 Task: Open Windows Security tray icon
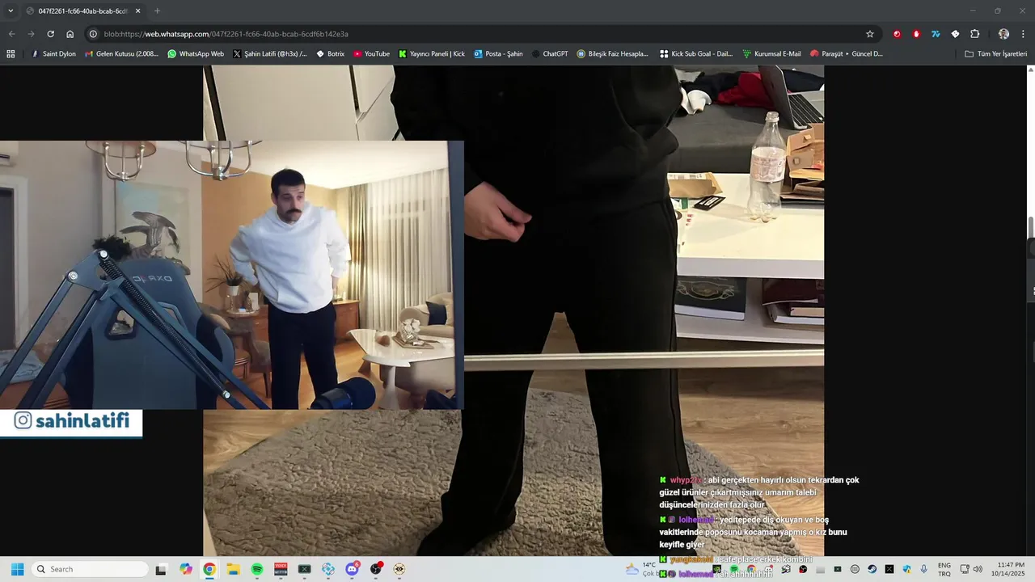click(x=906, y=569)
